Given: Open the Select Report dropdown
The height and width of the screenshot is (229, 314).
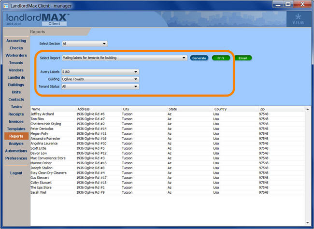Looking at the screenshot, I should pos(124,58).
